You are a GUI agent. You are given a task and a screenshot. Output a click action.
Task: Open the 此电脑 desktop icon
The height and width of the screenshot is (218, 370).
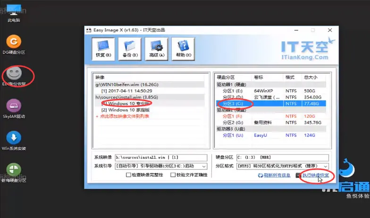pyautogui.click(x=14, y=14)
